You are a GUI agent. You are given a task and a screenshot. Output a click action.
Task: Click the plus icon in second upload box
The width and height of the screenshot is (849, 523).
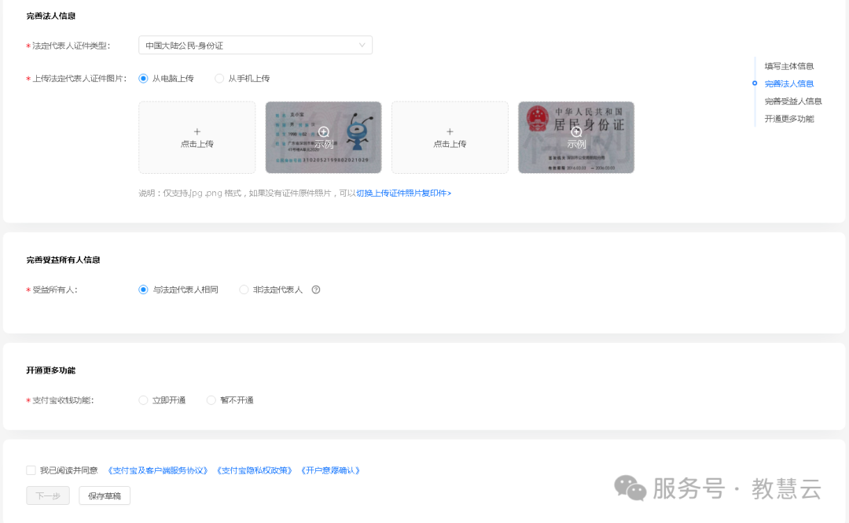coord(450,131)
